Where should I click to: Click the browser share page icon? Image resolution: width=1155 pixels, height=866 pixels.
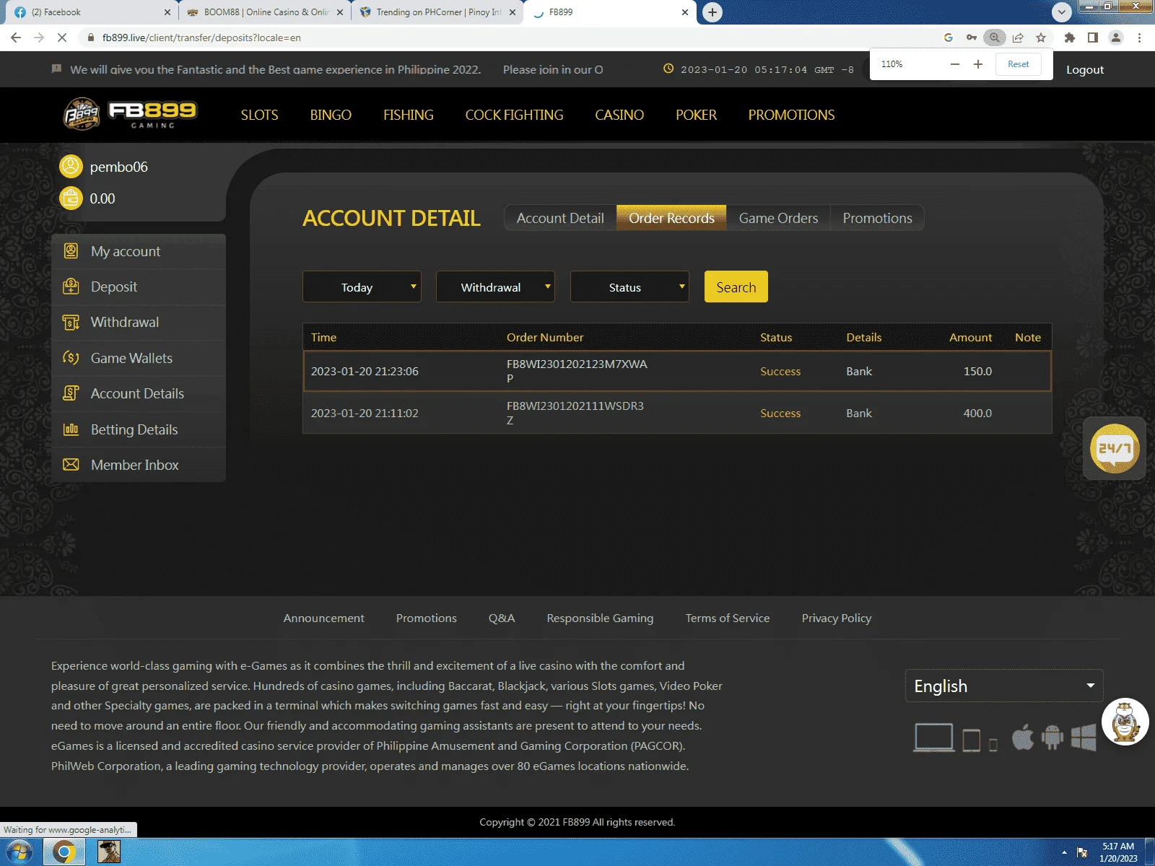1018,38
